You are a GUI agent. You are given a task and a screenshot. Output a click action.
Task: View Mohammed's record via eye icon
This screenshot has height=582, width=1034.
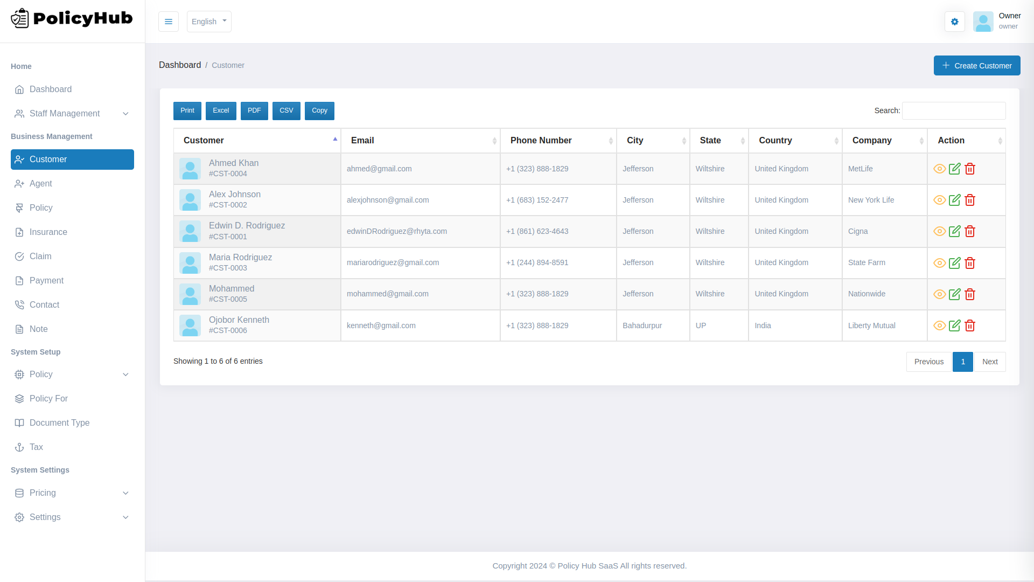[939, 294]
